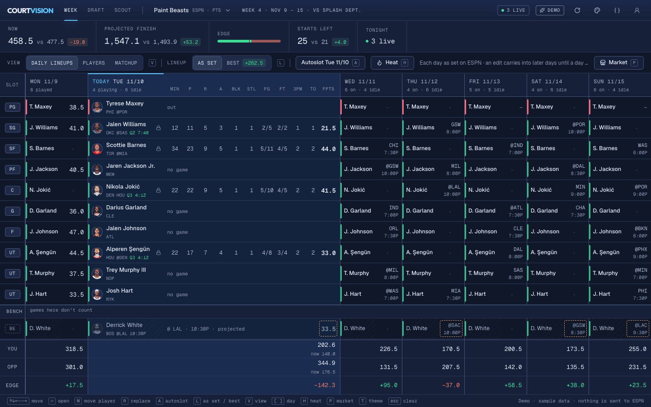Click Derrick White's Thu @SAC game cell
The height and width of the screenshot is (407, 651).
point(451,329)
